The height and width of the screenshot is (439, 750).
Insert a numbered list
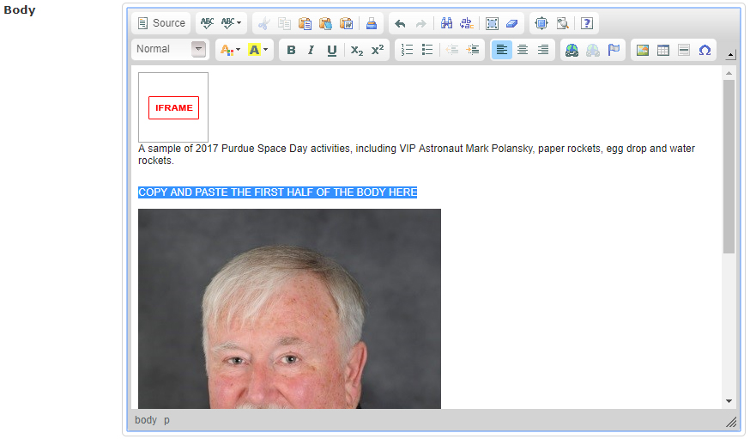[407, 50]
